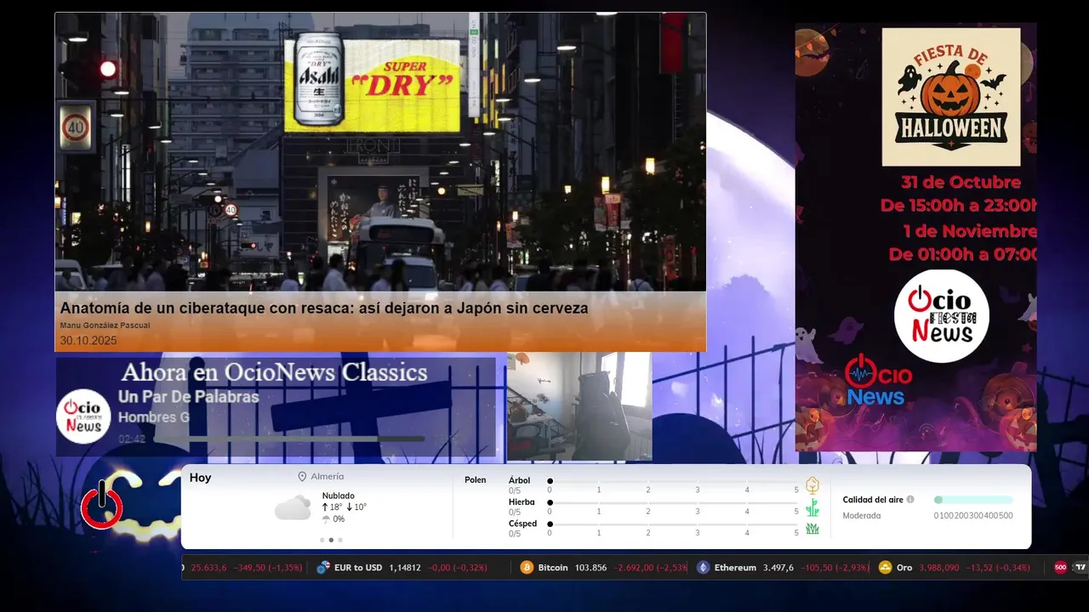1089x612 pixels.
Task: Click the 1 de Noviembre date text
Action: pyautogui.click(x=970, y=230)
